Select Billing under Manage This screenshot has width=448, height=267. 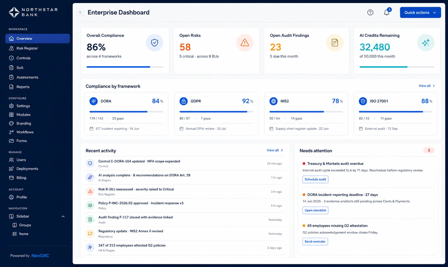click(37, 178)
